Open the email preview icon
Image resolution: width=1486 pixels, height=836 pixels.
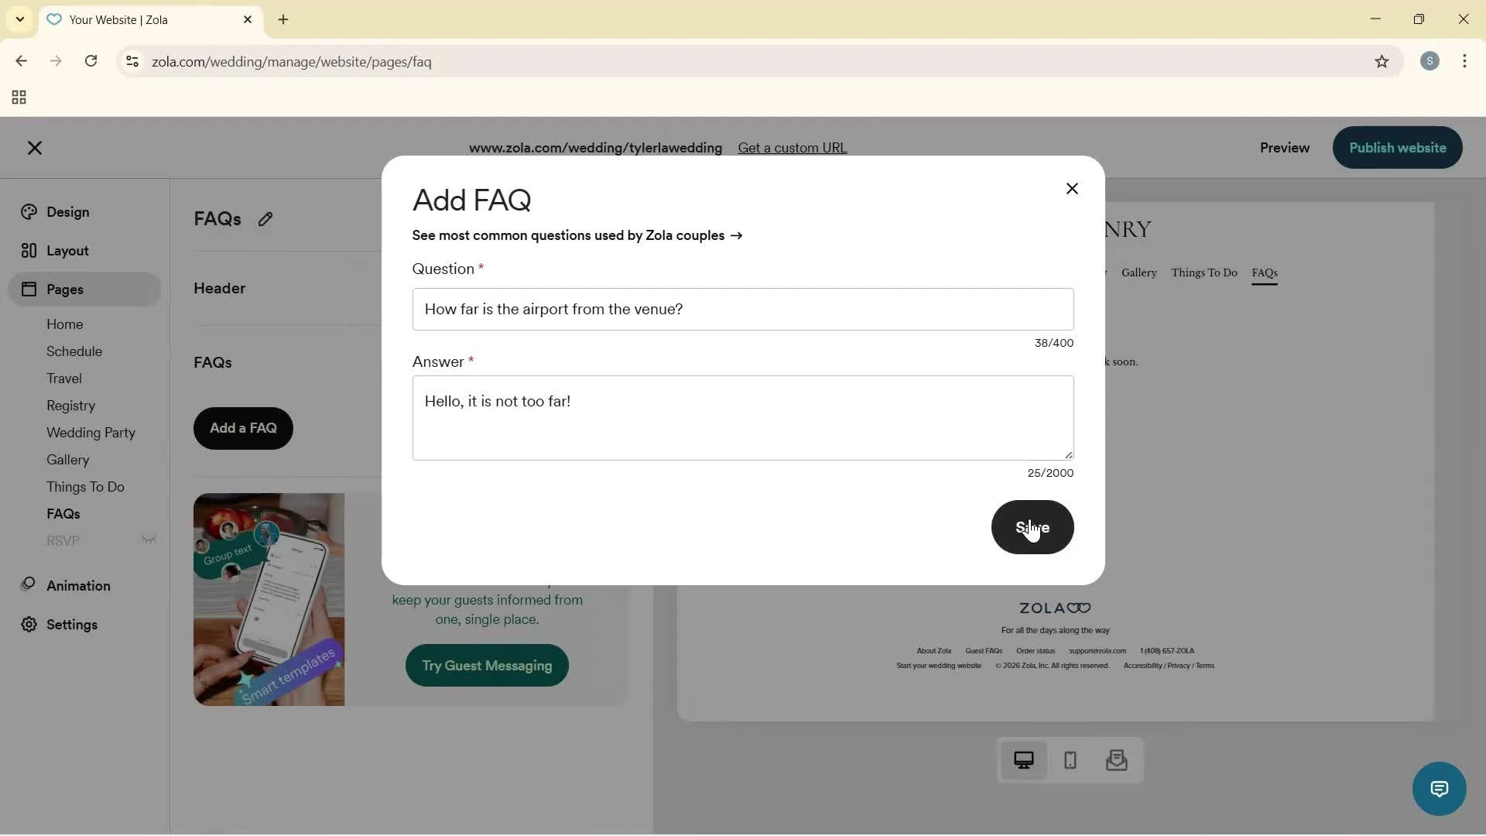pos(1117,761)
